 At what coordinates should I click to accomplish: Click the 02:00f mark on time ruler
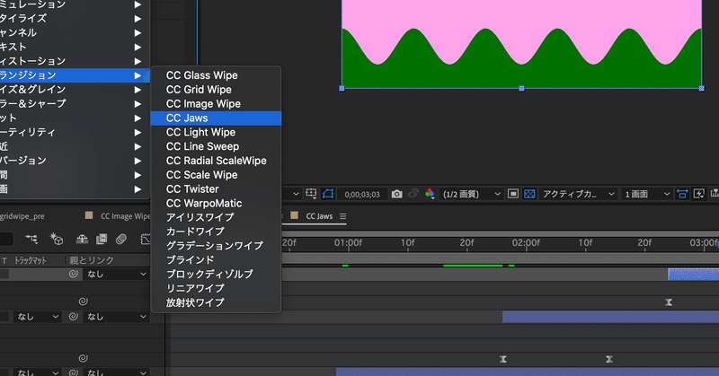526,242
